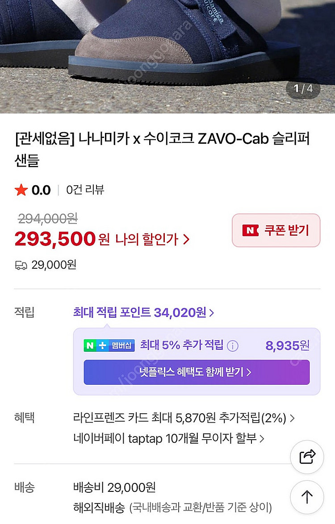Tap the share icon button
The width and height of the screenshot is (335, 524).
pos(307,456)
